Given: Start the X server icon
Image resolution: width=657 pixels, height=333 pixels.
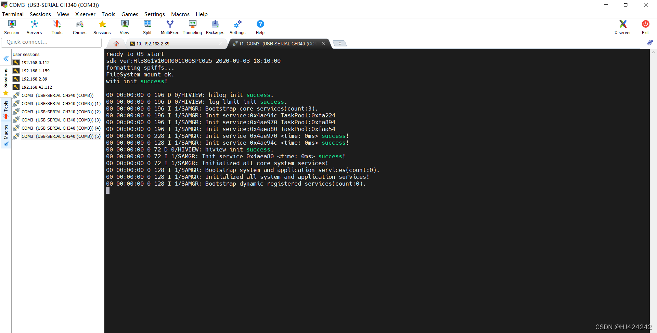Looking at the screenshot, I should (623, 27).
